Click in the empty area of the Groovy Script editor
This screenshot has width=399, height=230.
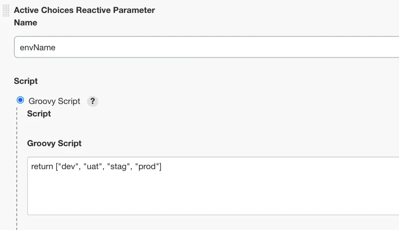pyautogui.click(x=211, y=196)
